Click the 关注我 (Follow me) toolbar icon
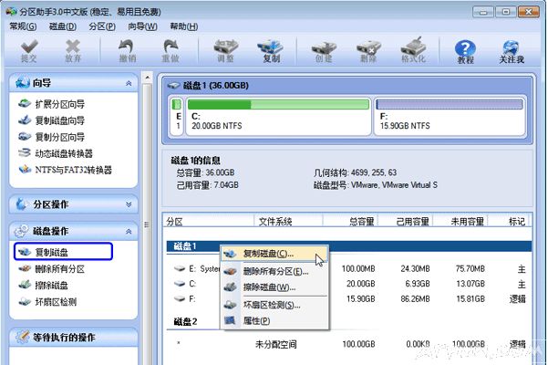The width and height of the screenshot is (548, 365). point(511,50)
